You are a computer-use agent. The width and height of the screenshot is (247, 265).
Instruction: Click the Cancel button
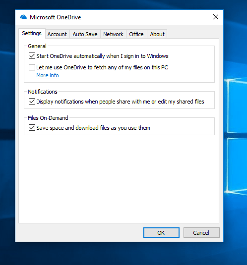(x=201, y=233)
